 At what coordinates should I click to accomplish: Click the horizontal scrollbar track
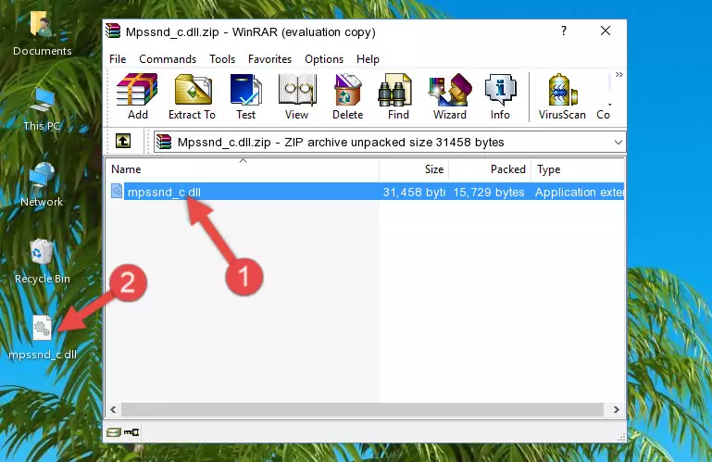(362, 409)
